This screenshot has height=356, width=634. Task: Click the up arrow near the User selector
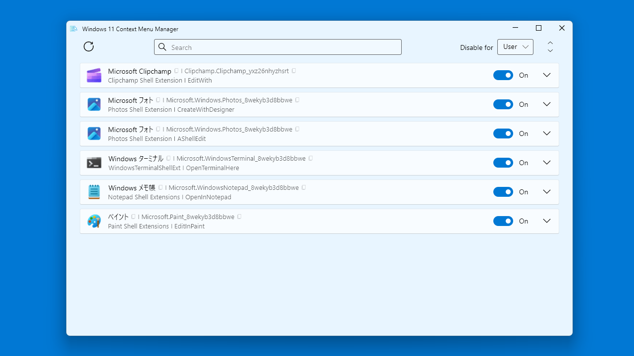point(550,43)
